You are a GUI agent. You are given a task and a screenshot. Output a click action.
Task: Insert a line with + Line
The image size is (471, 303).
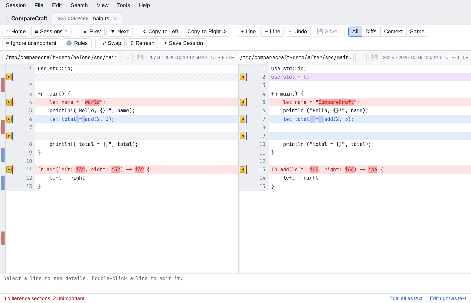click(248, 31)
